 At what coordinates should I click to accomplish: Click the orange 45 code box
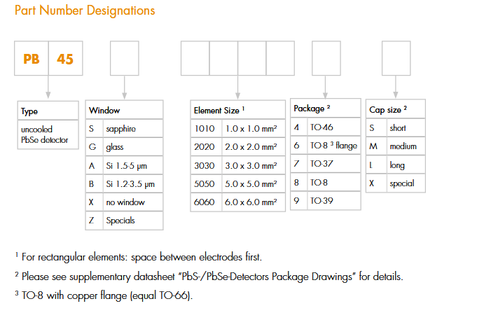pyautogui.click(x=65, y=59)
